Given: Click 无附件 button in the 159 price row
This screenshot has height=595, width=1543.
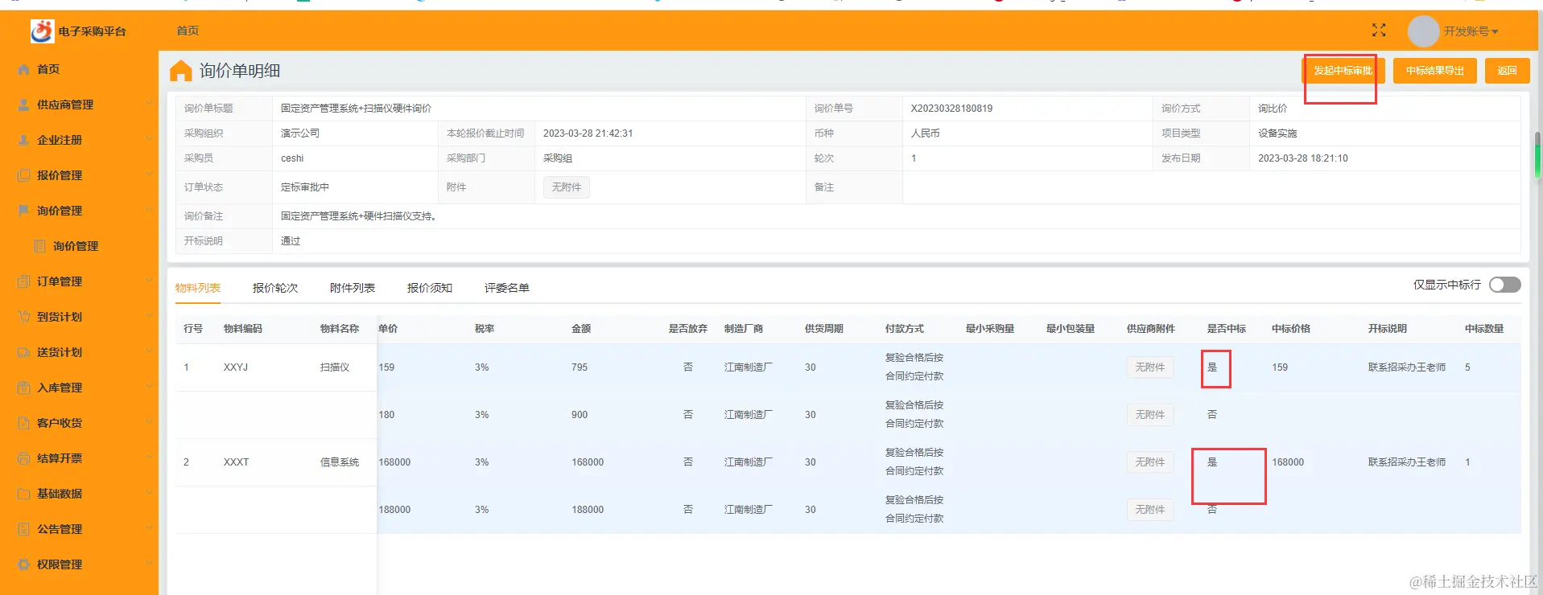Looking at the screenshot, I should (x=1150, y=367).
